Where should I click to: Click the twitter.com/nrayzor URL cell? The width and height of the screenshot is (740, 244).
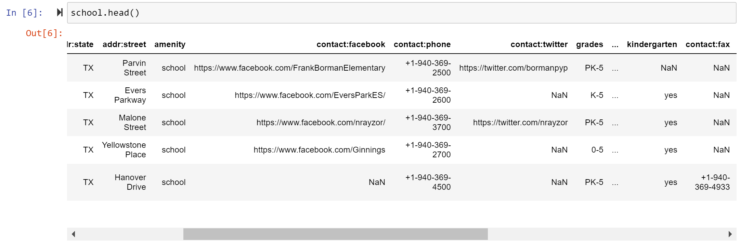[x=520, y=123]
